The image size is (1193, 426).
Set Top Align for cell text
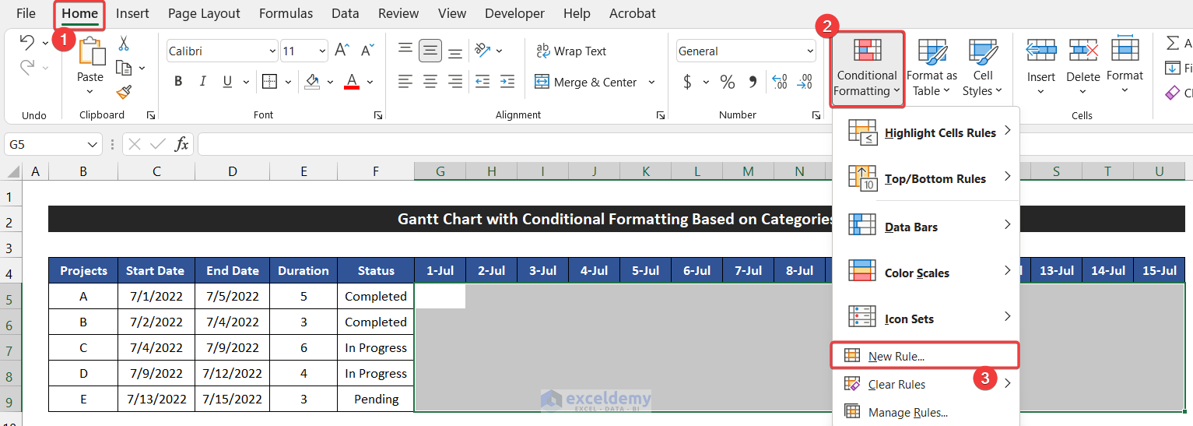click(405, 51)
